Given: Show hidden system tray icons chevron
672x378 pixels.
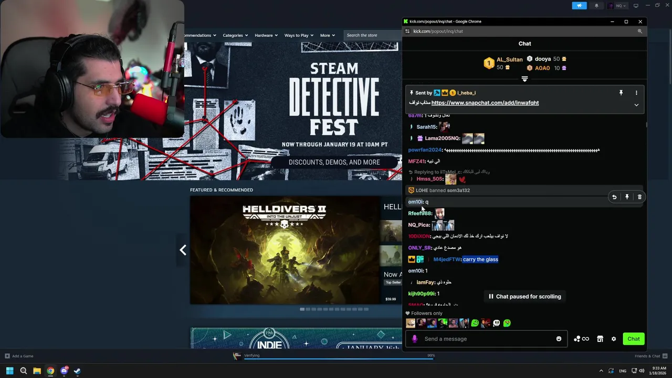Looking at the screenshot, I should [602, 371].
